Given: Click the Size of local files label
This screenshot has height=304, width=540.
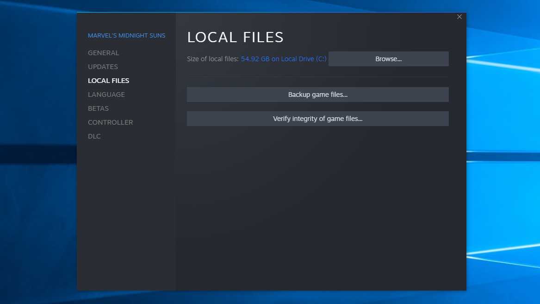Looking at the screenshot, I should [212, 58].
